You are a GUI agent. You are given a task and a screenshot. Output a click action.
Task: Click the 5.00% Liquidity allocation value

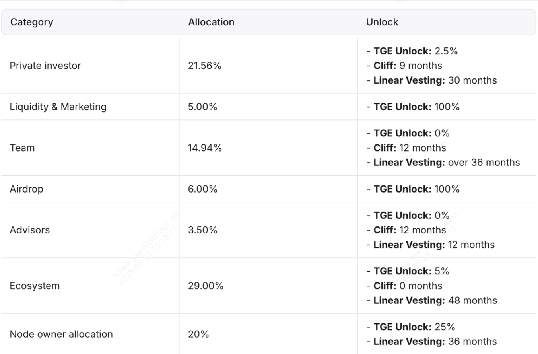(x=202, y=107)
